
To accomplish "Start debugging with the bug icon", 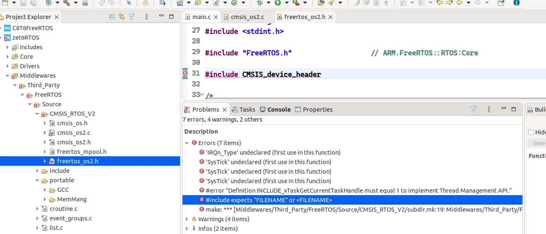I will click(260, 2).
